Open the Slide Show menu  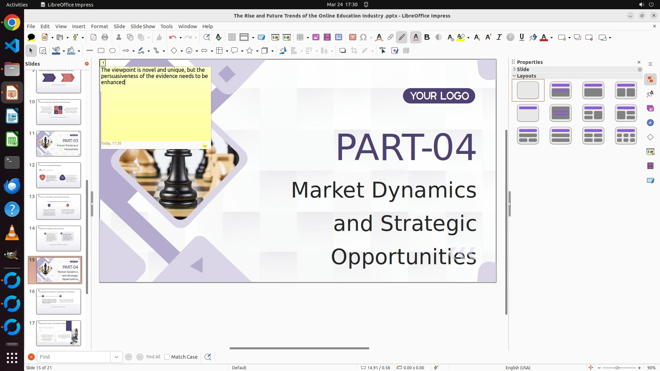point(143,26)
